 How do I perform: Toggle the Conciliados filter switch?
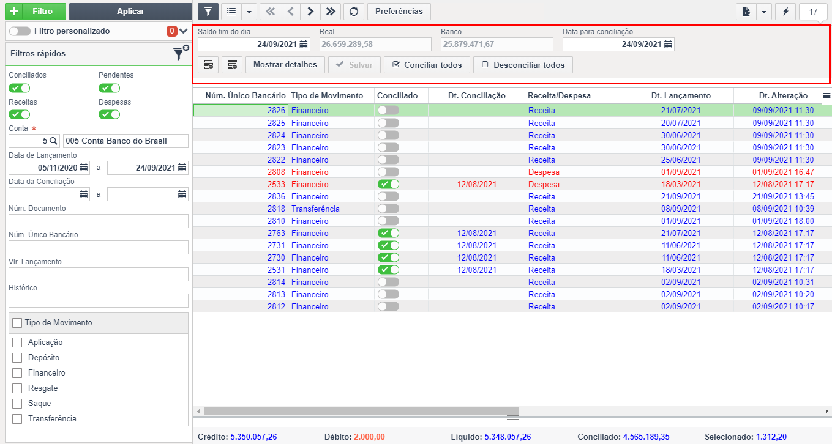[19, 87]
